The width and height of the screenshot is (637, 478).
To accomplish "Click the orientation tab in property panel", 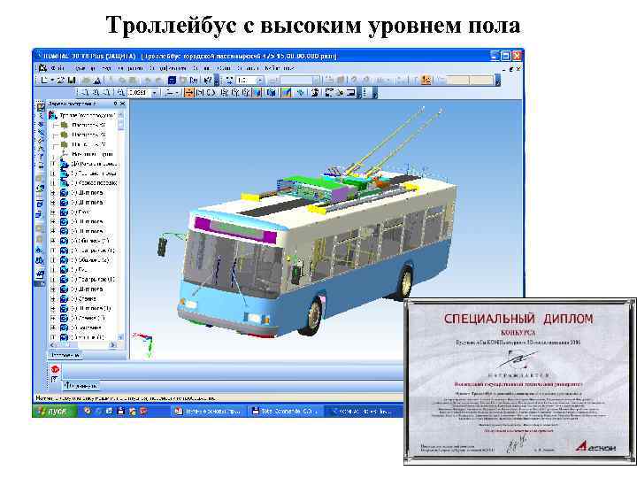I will click(x=81, y=385).
